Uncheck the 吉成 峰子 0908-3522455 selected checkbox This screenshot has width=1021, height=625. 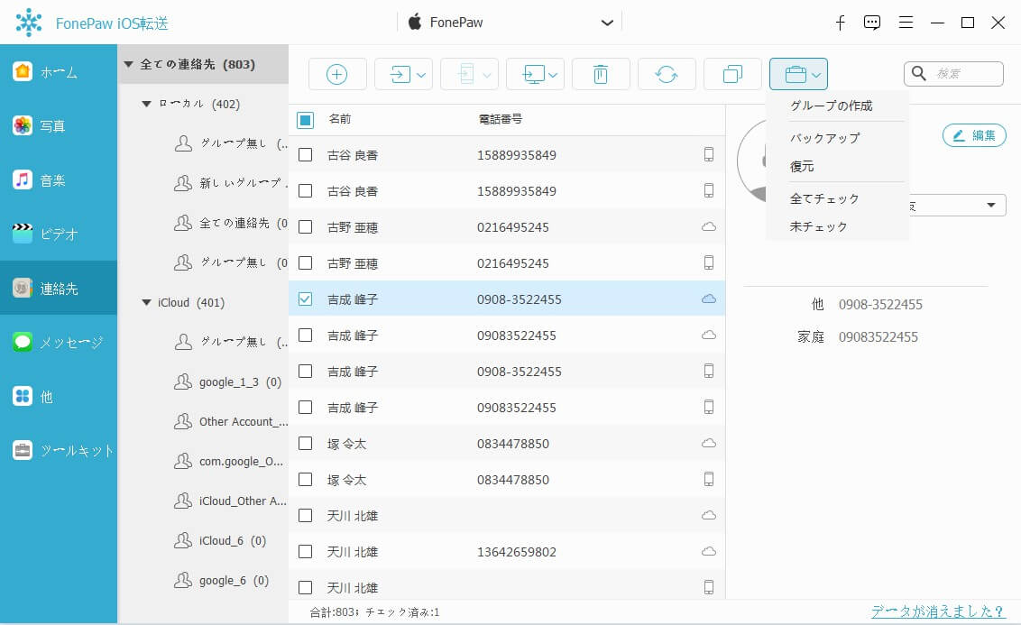306,299
